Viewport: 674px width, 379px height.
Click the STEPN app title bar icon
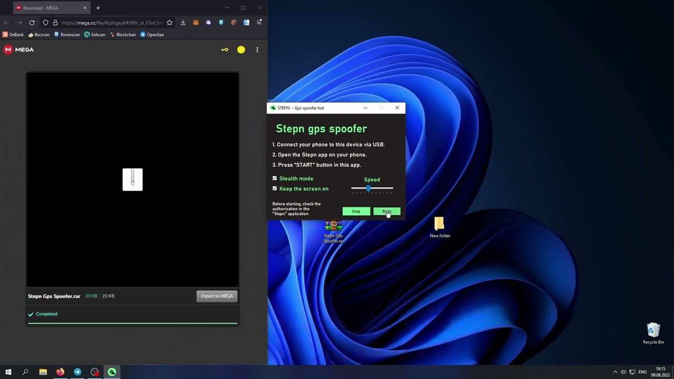click(x=273, y=108)
